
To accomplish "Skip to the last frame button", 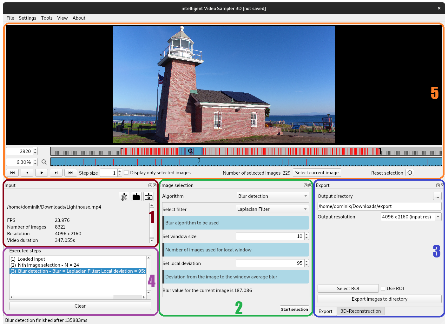I will click(71, 173).
